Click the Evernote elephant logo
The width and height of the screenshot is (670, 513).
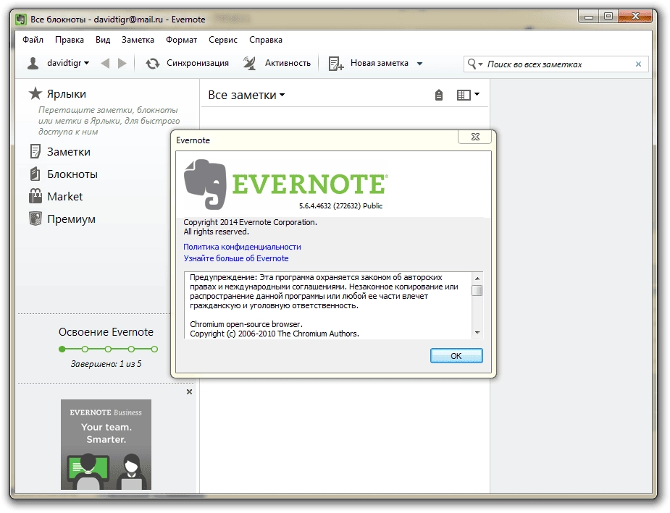pos(205,185)
